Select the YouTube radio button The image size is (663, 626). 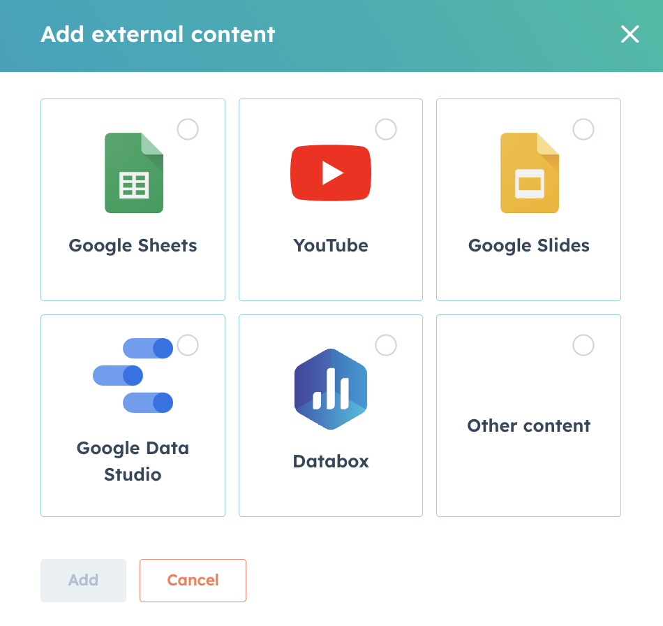pos(386,129)
